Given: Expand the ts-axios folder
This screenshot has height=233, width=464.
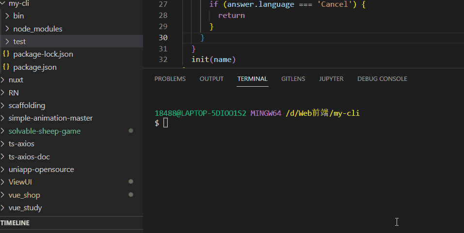Looking at the screenshot, I should pyautogui.click(x=71, y=144).
